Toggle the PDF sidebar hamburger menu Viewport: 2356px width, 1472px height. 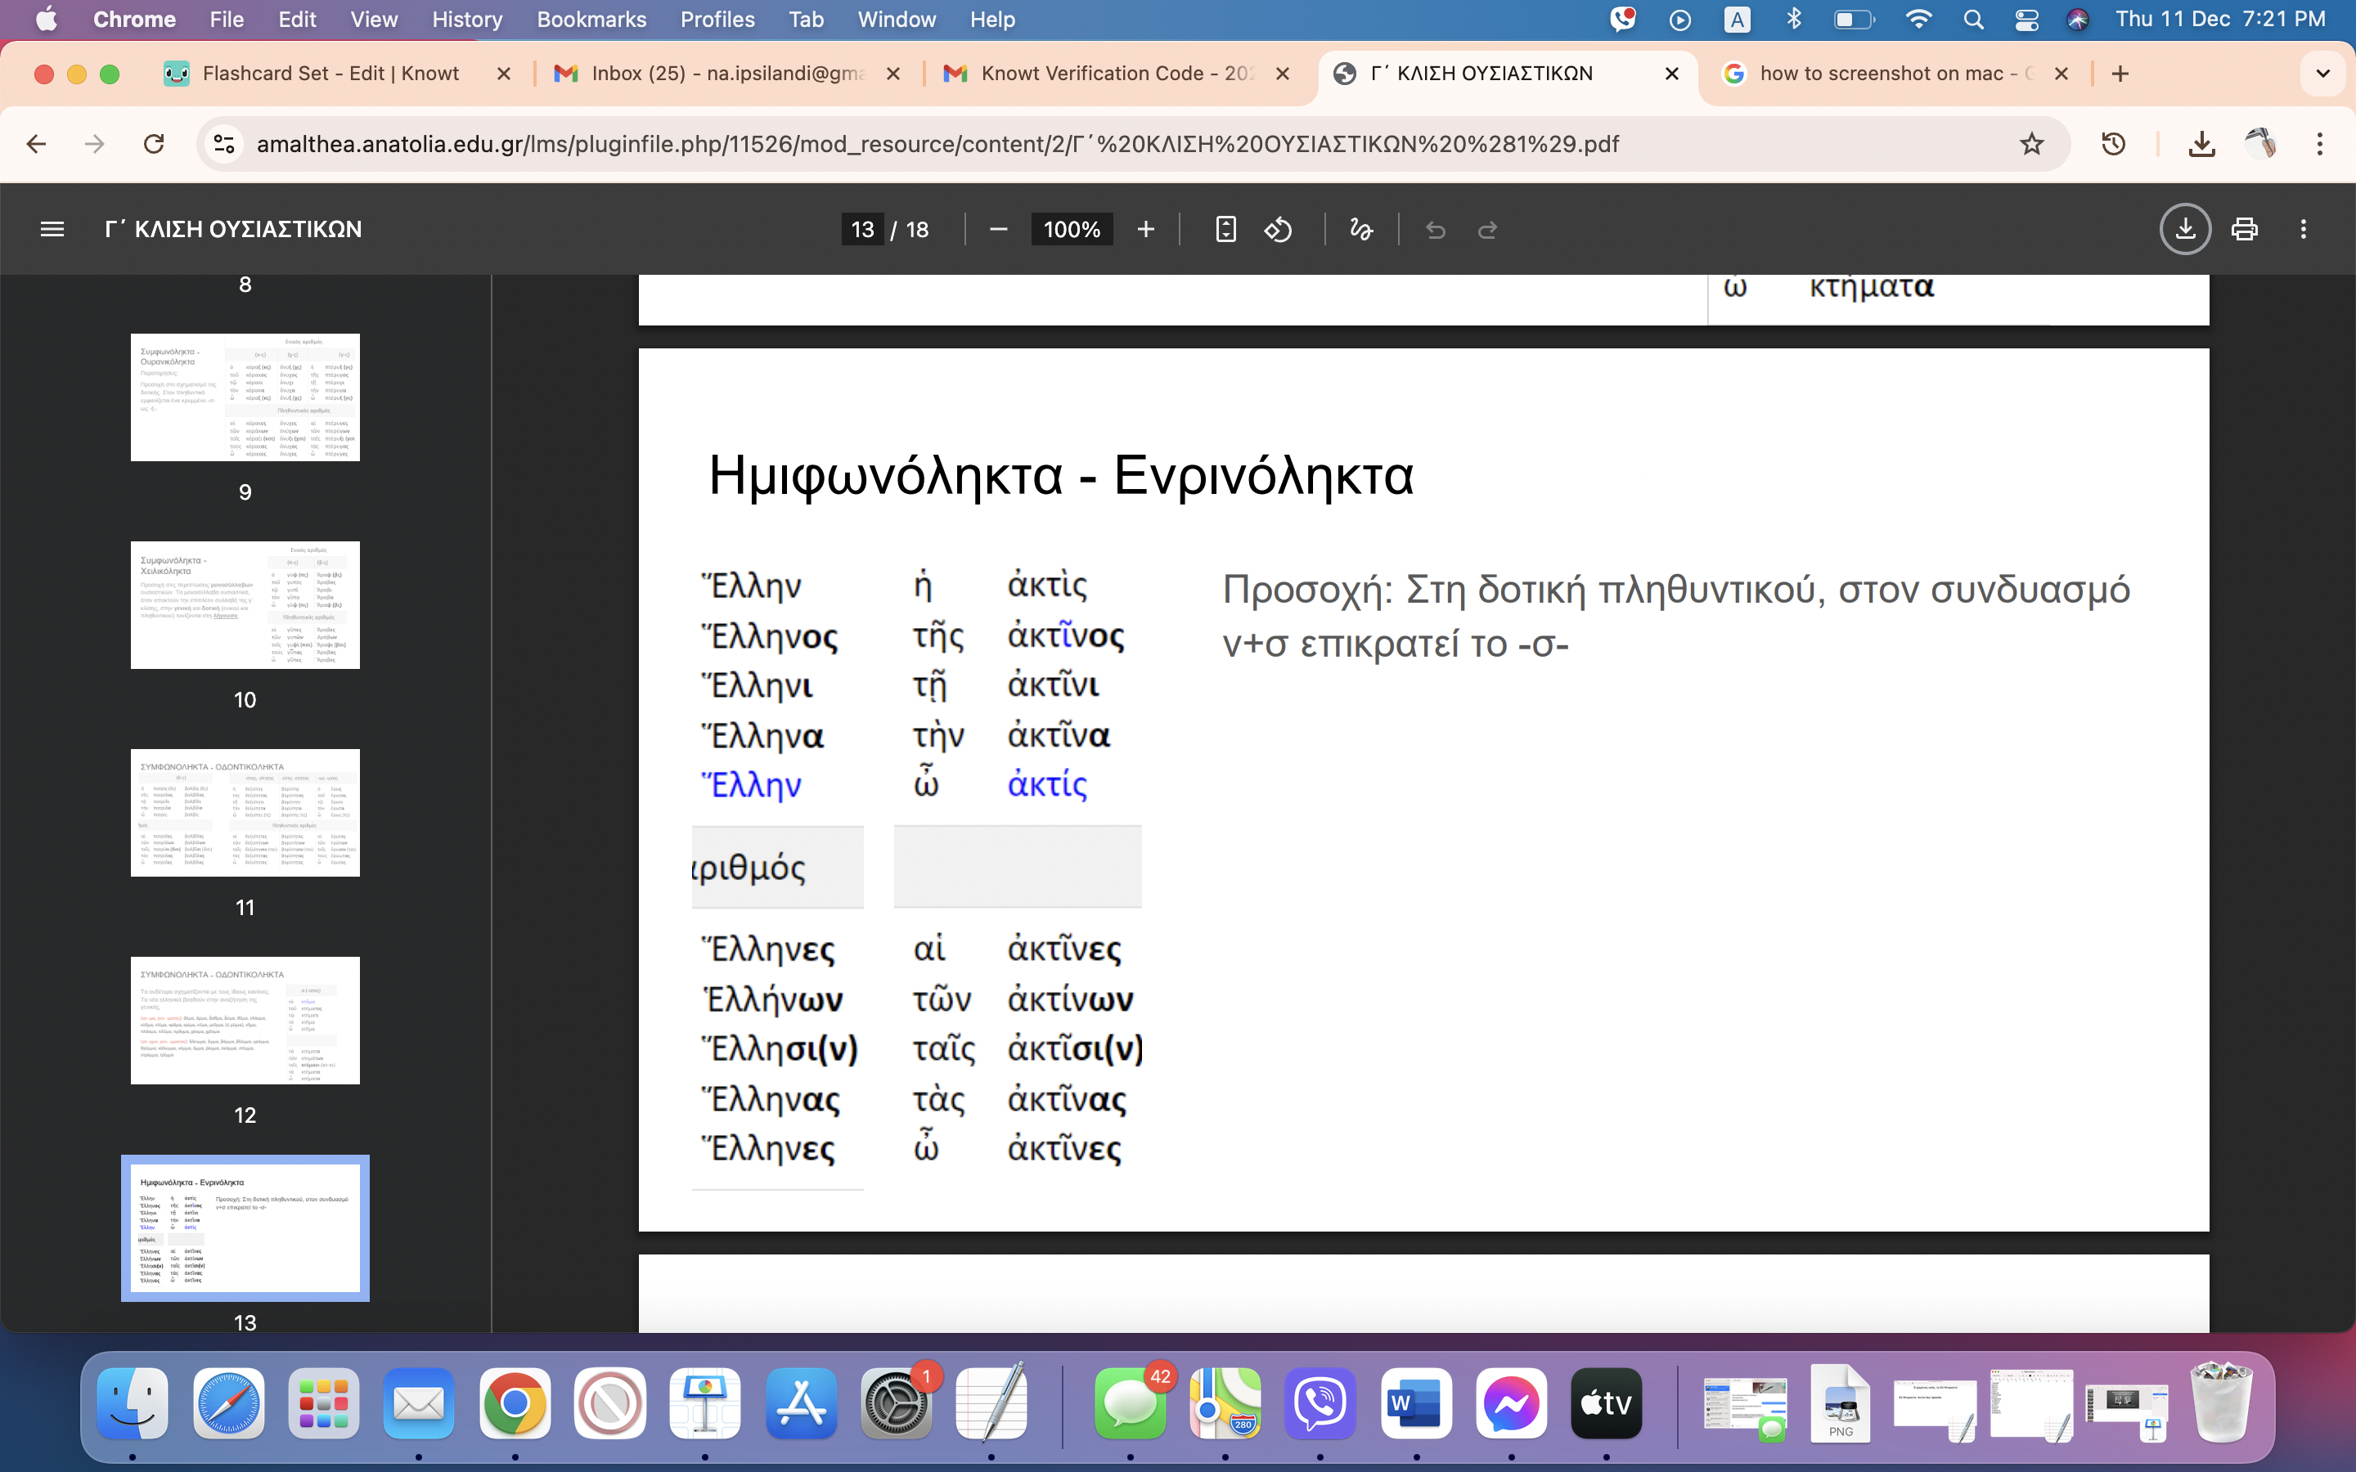point(52,230)
